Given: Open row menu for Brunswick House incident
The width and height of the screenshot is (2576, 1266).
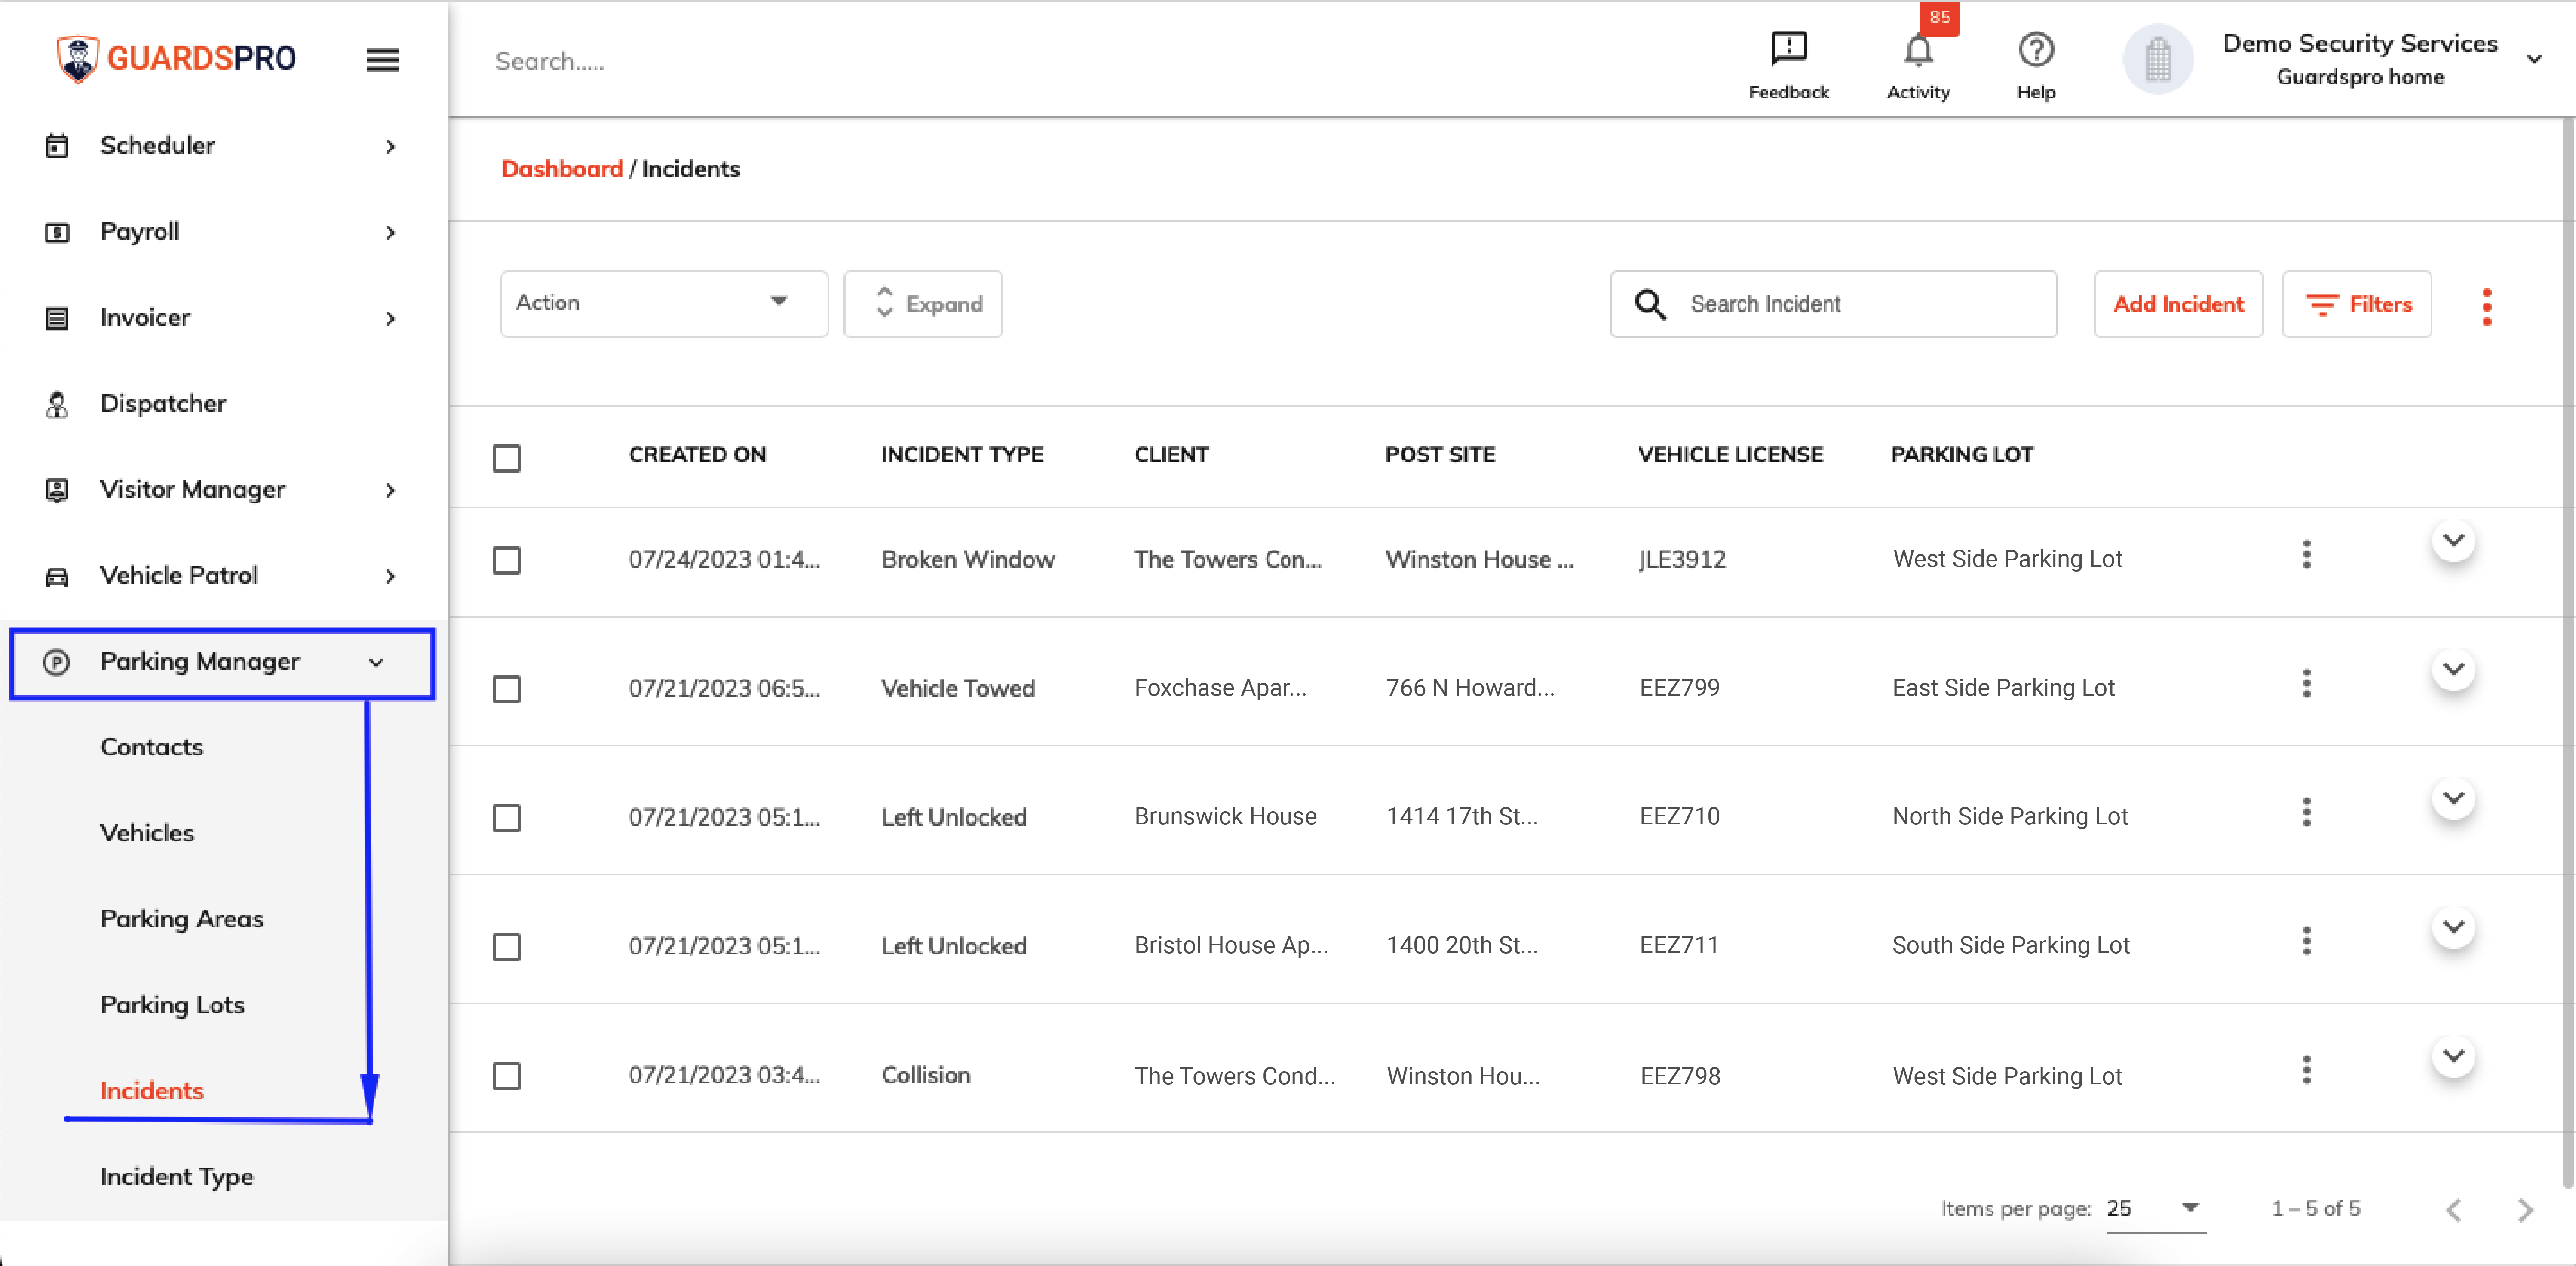Looking at the screenshot, I should click(x=2306, y=812).
